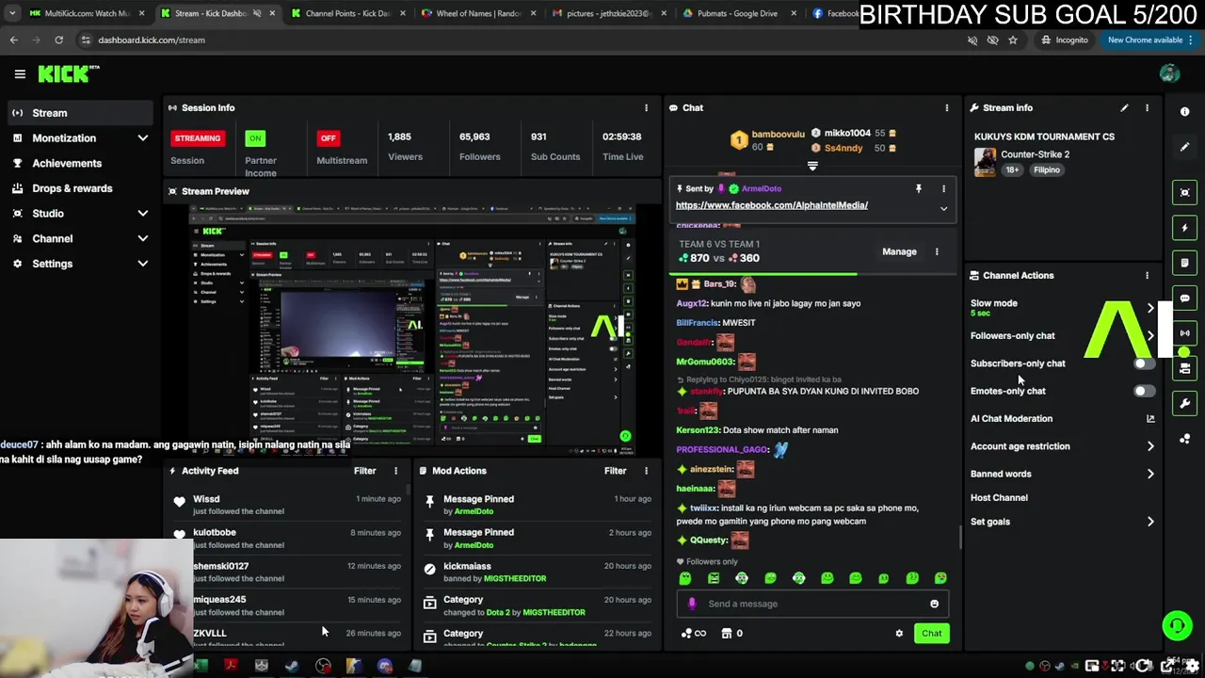Open the emoji picker in message box

click(x=935, y=605)
